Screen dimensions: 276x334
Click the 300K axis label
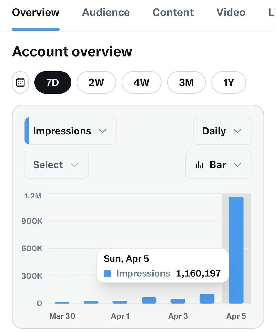(32, 276)
